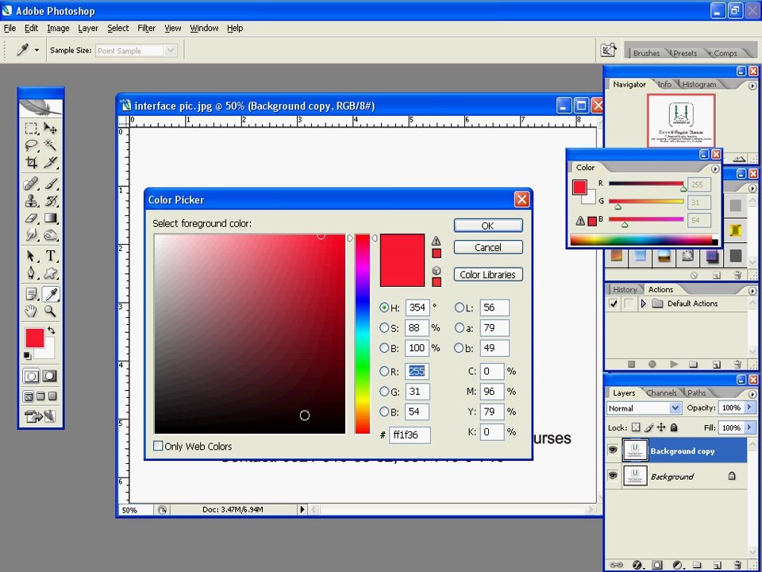Pick the Healing Brush tool
The width and height of the screenshot is (762, 572).
click(x=31, y=184)
